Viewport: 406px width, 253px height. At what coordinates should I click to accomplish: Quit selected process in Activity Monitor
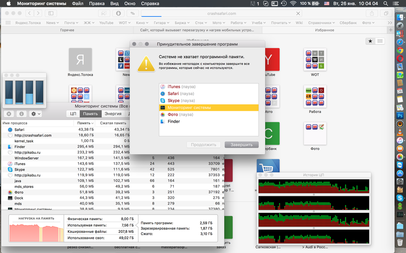pos(9,114)
